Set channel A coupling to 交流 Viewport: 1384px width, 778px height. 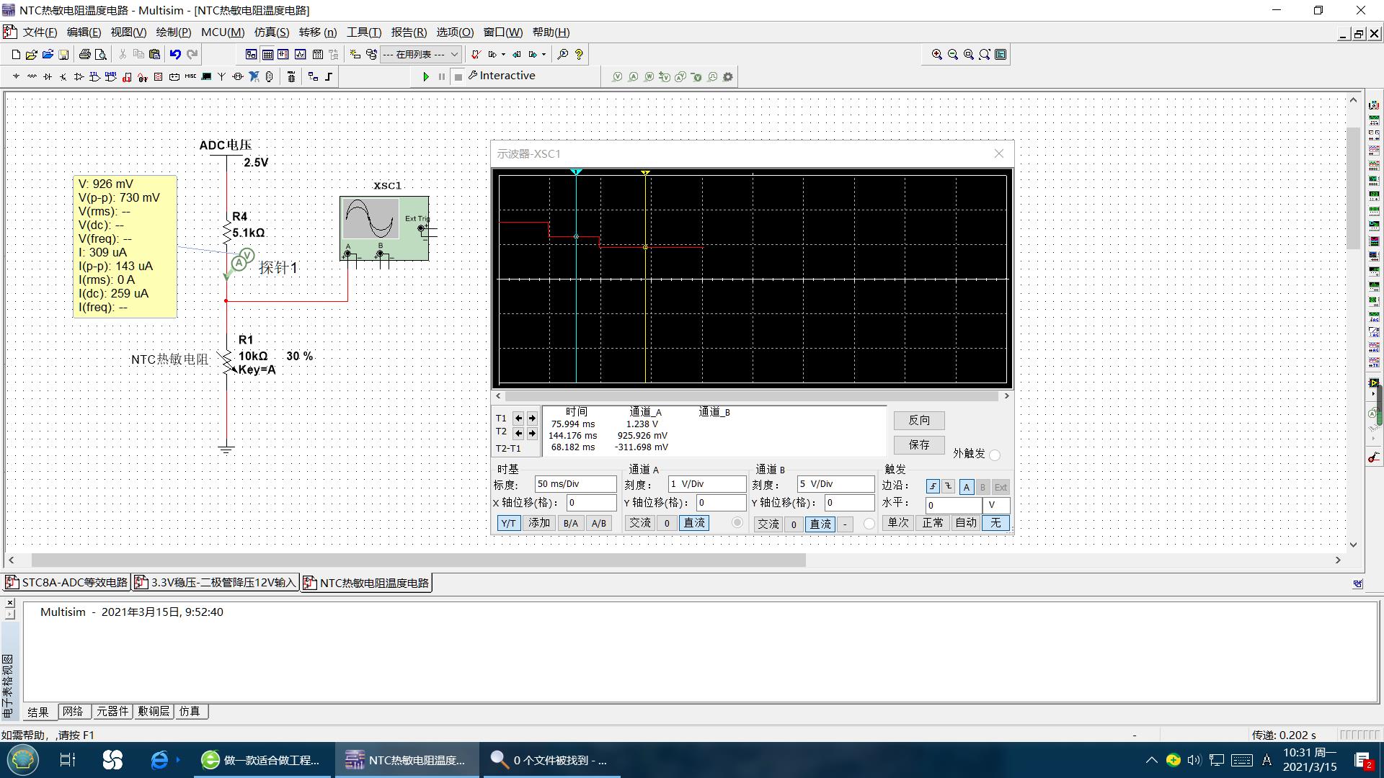point(640,523)
